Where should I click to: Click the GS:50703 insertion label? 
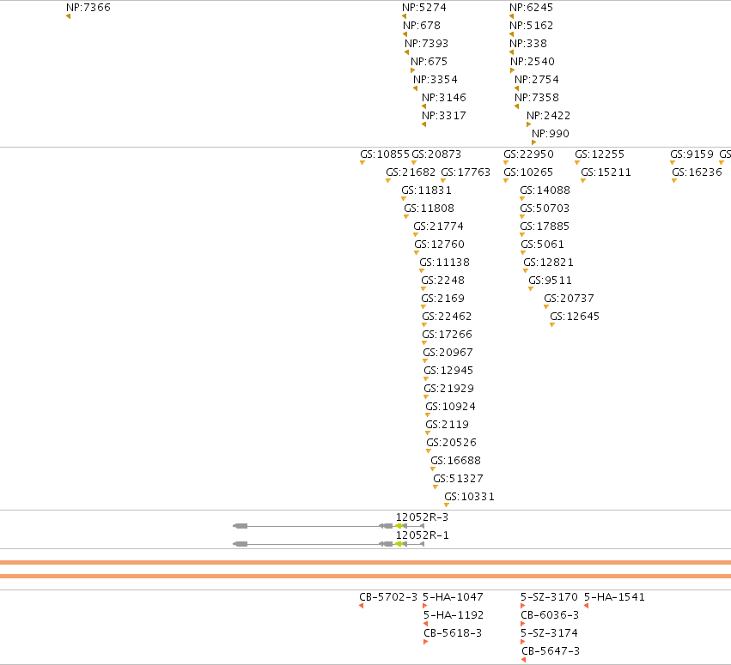pyautogui.click(x=545, y=209)
